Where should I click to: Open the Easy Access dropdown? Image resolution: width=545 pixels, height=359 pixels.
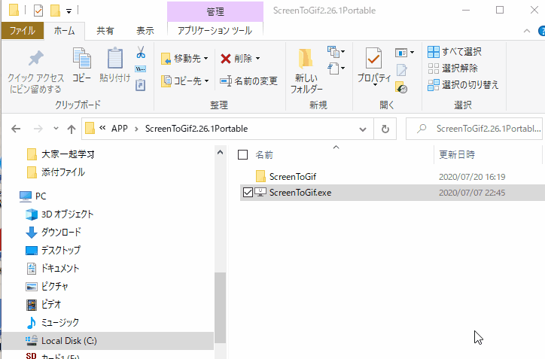336,68
